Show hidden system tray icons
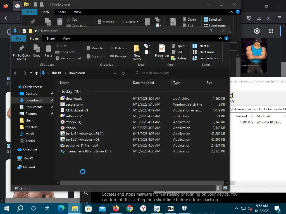The height and width of the screenshot is (214, 286). [236, 208]
